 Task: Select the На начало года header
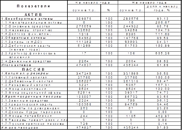coord(91,3)
